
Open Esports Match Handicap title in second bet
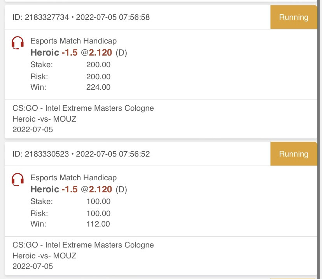click(x=73, y=178)
